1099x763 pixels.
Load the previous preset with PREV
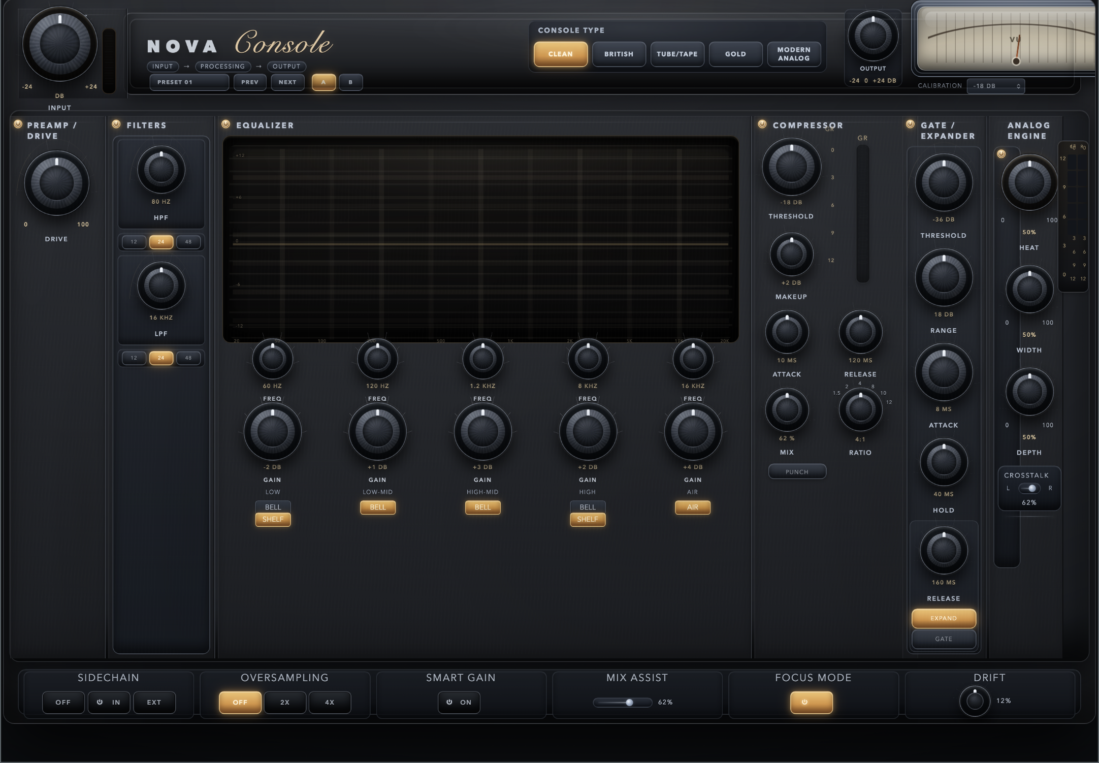click(x=250, y=82)
